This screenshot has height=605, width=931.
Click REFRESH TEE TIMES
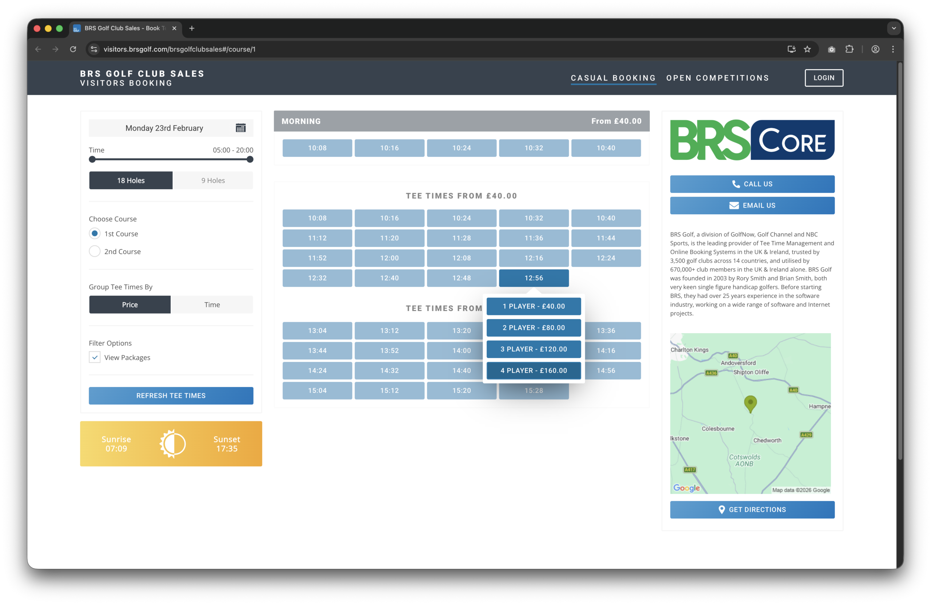171,396
